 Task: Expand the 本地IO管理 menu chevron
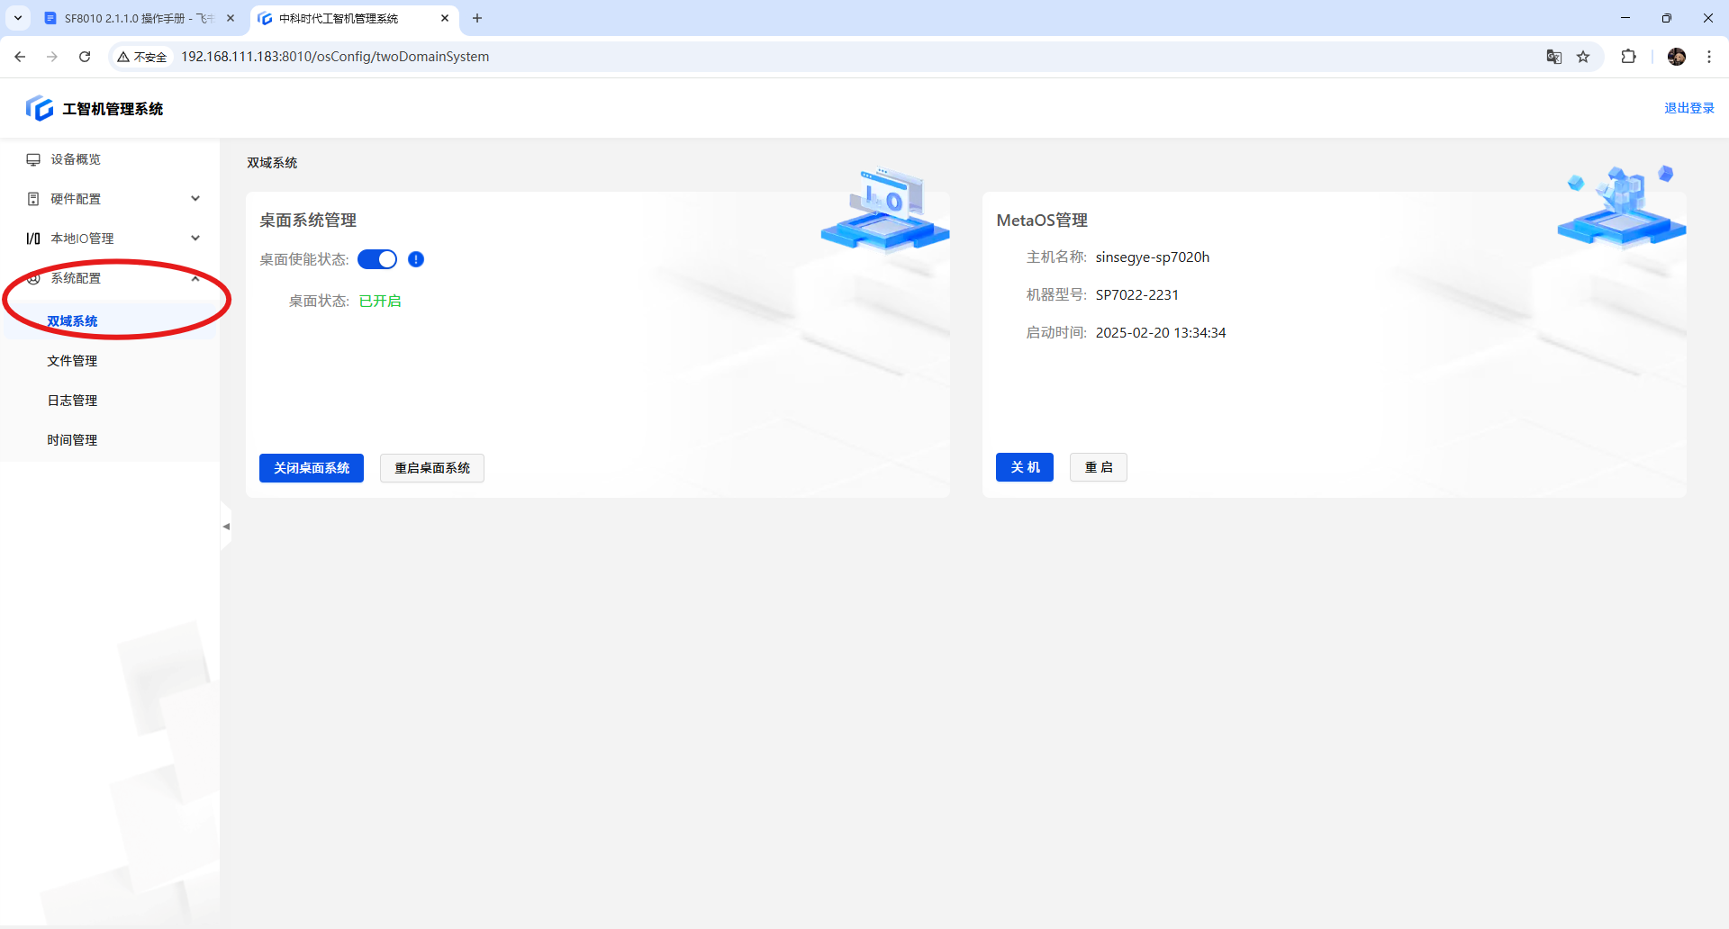pyautogui.click(x=195, y=239)
